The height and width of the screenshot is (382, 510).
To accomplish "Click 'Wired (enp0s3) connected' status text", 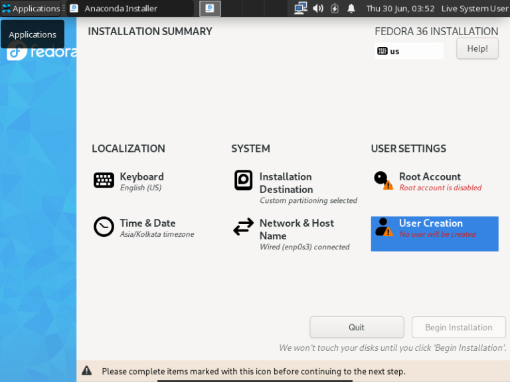I will coord(304,247).
